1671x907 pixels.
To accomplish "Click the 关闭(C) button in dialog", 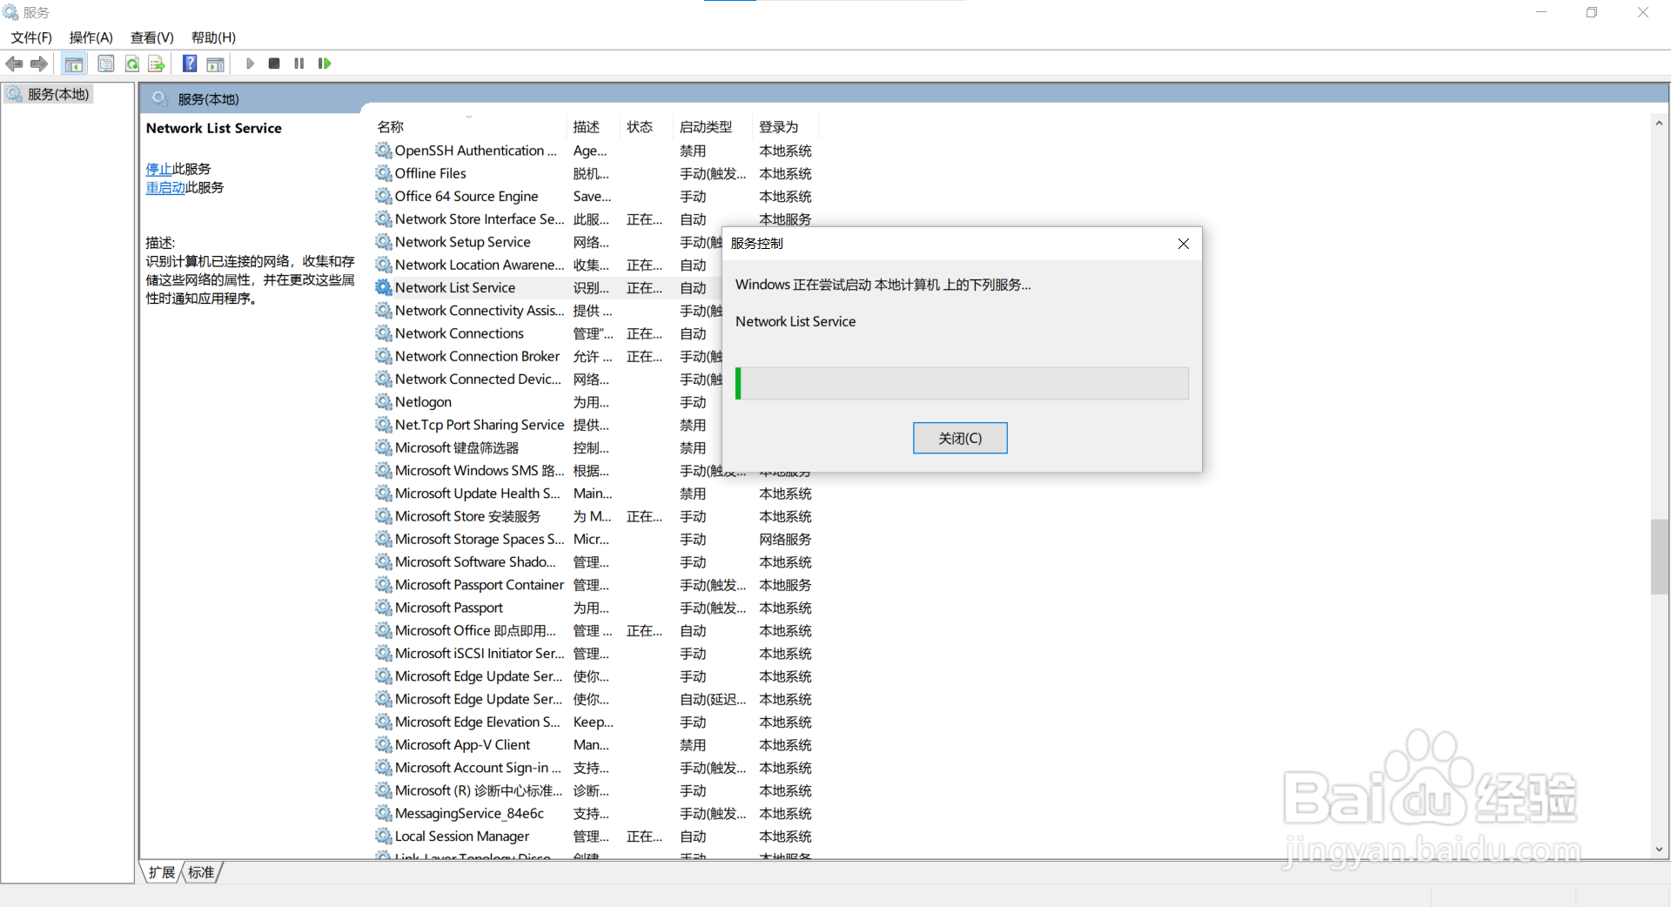I will click(960, 438).
